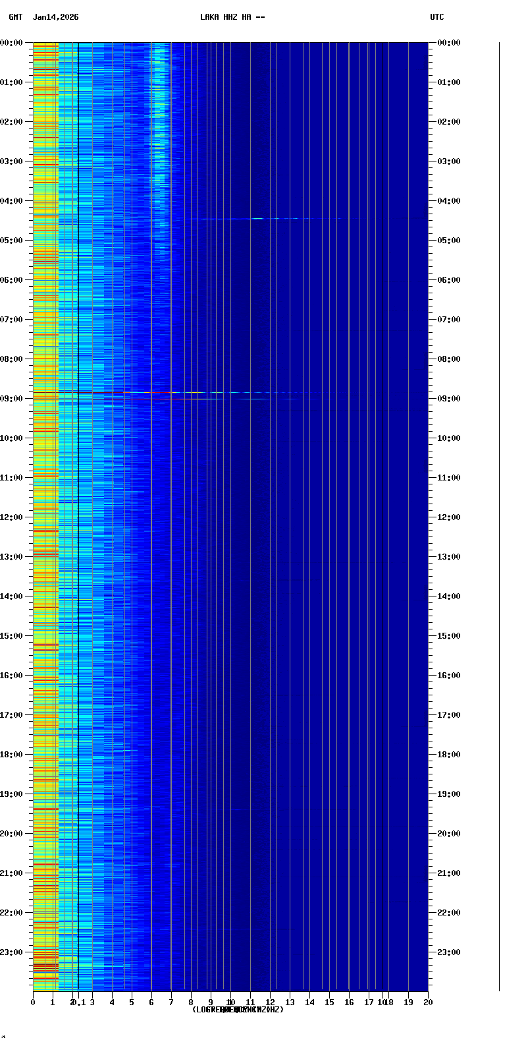Screen dimensions: 528x1044
Task: Select the 04:00 marker on left time axis
Action: click(x=12, y=201)
